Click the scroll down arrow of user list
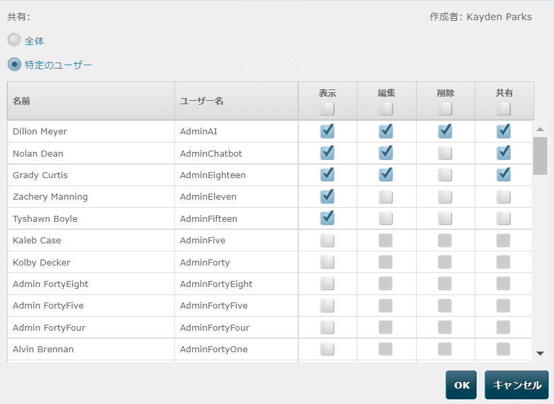554x404 pixels. click(540, 353)
